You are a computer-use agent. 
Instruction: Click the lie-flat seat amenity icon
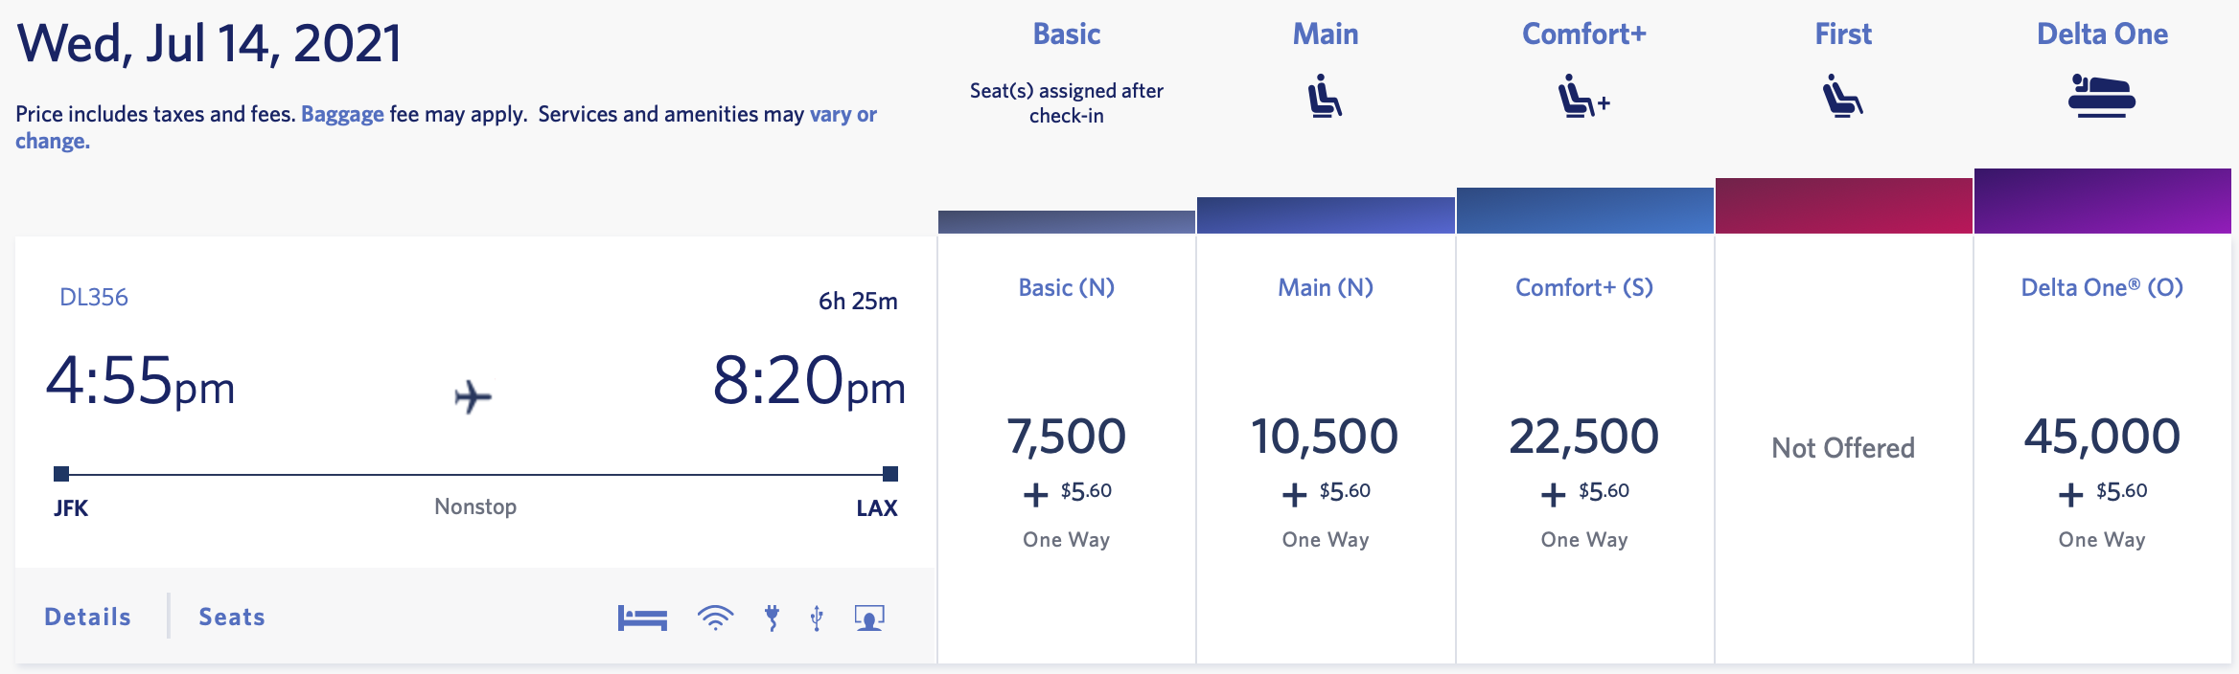(x=641, y=617)
